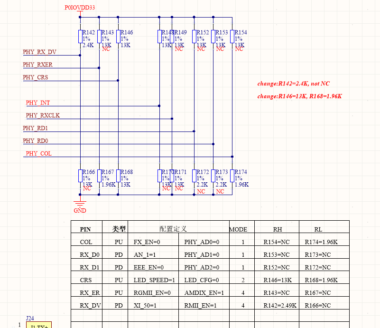
Task: Select resistor R166 symbol
Action: (x=80, y=176)
